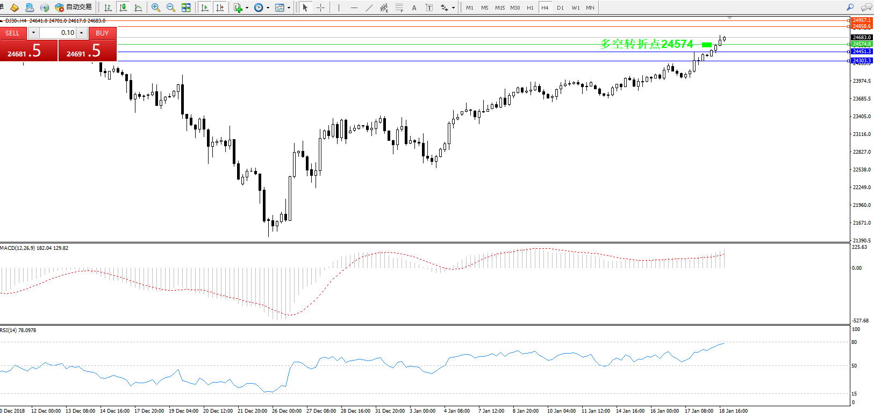The image size is (874, 417).
Task: Pick the draw trendline tool
Action: click(x=369, y=8)
